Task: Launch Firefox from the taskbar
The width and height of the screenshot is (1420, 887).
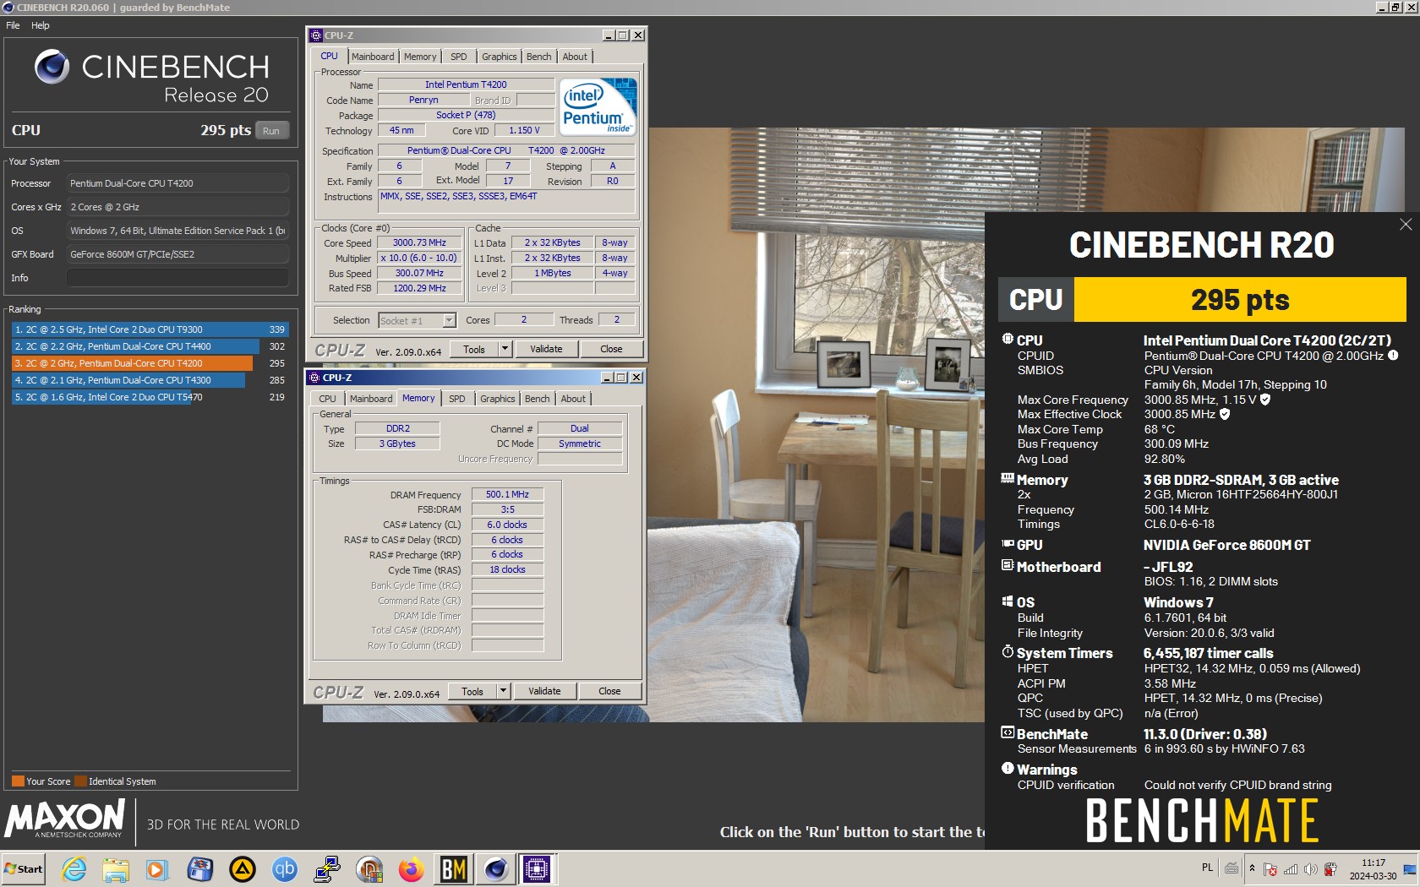Action: tap(412, 868)
